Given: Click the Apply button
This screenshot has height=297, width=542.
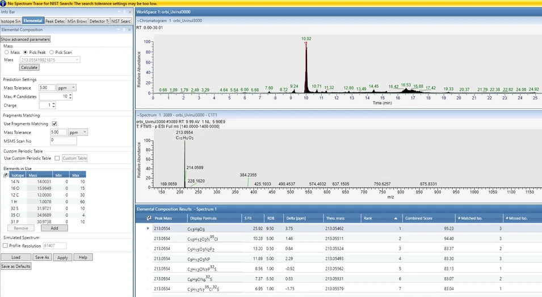Looking at the screenshot, I should click(x=62, y=257).
